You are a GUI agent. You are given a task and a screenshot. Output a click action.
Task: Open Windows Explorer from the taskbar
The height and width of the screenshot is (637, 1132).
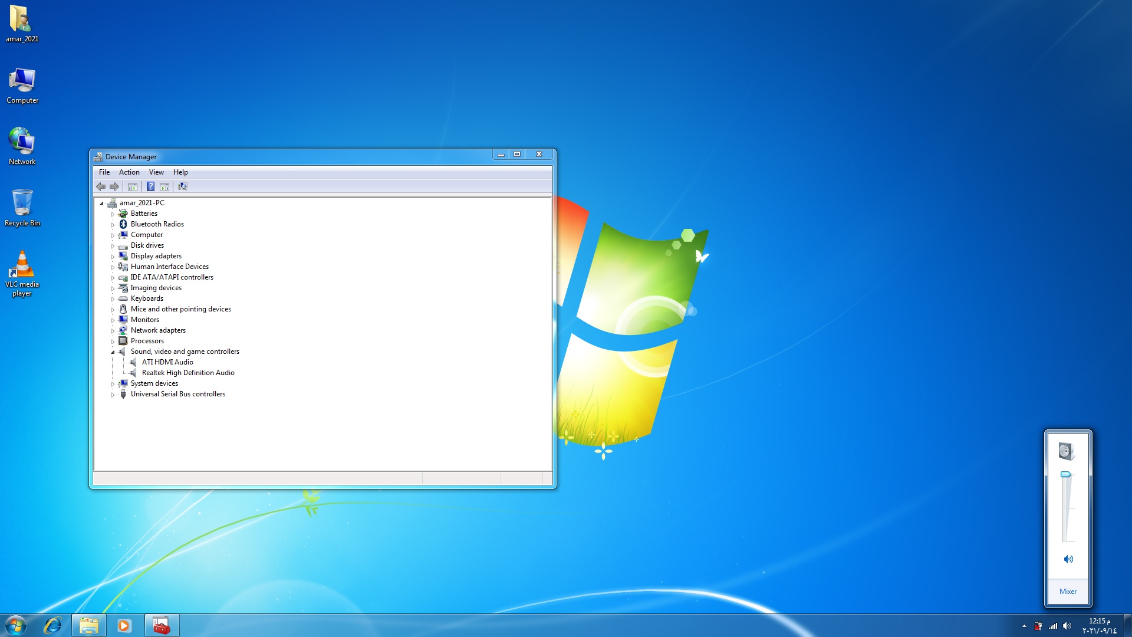(89, 625)
